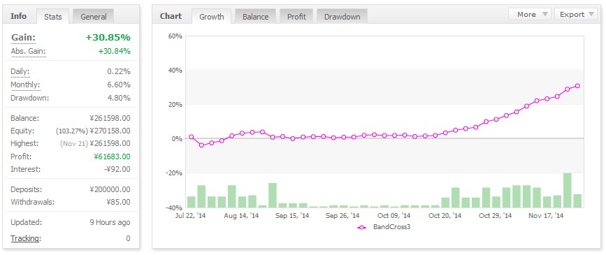This screenshot has width=606, height=255.
Task: Click the Nov 17, '14 axis label
Action: tap(547, 216)
